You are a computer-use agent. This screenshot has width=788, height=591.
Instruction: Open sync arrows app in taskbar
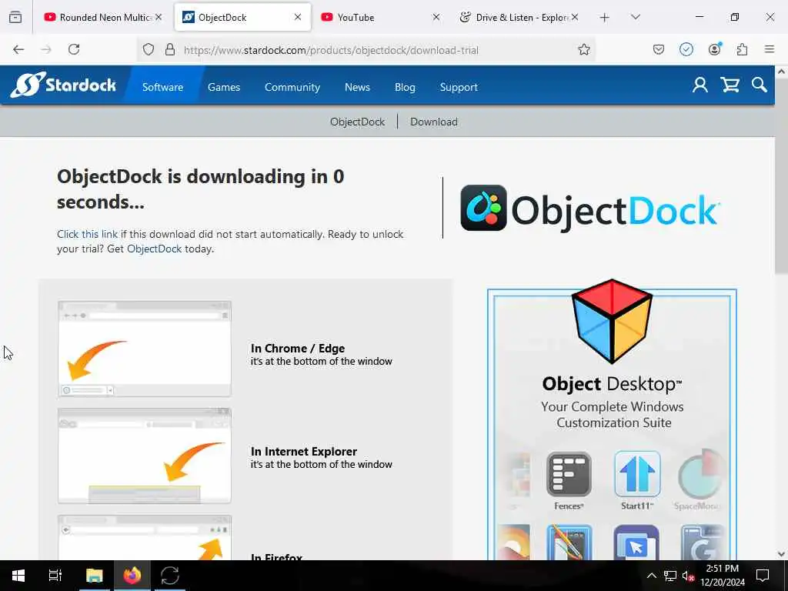point(170,576)
